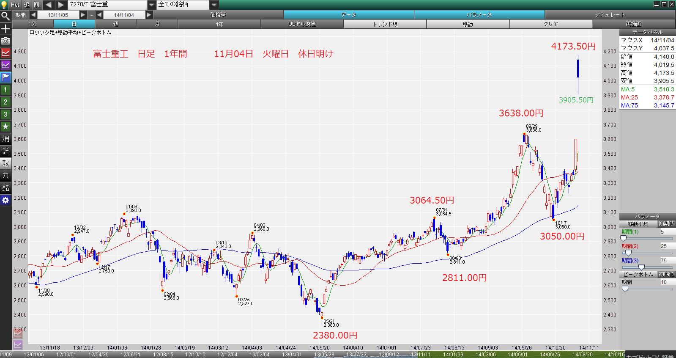Viewport: 676px width, 358px height.
Task: Open the 全ての銘柄 list dropdown
Action: coord(214,5)
